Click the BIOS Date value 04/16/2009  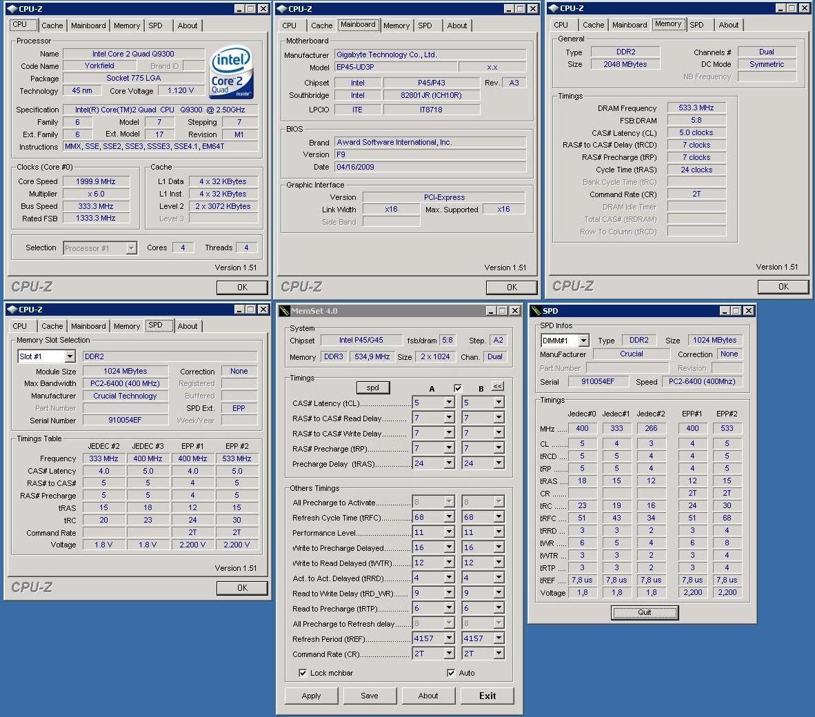point(430,167)
